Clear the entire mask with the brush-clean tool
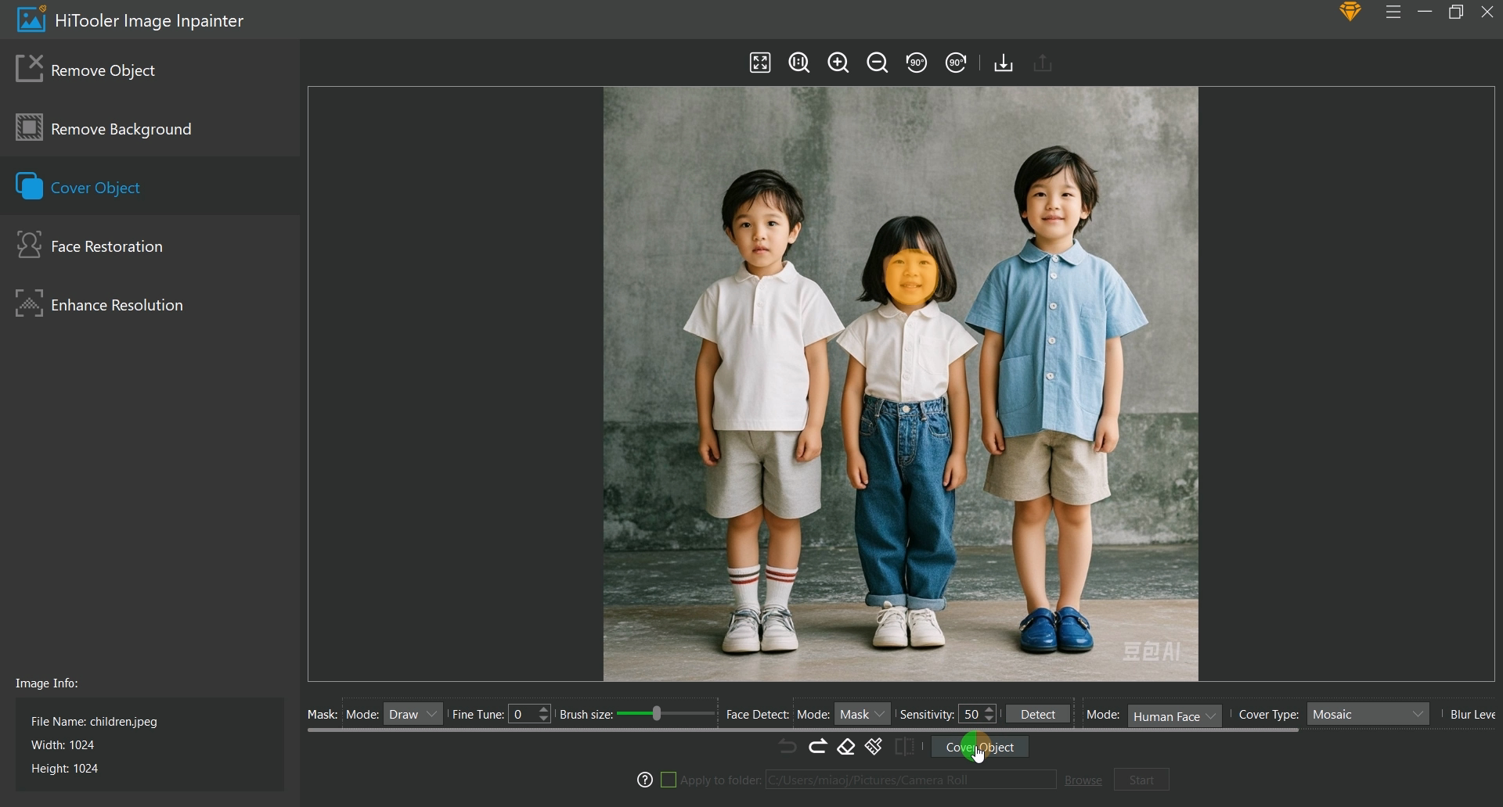 click(874, 747)
